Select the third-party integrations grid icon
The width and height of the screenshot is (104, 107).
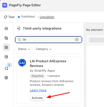(x=6, y=47)
